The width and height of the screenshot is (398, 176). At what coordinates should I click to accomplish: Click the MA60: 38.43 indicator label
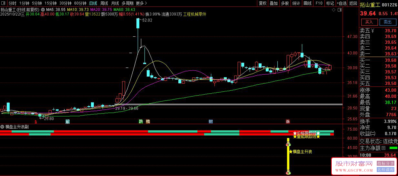(x=124, y=10)
